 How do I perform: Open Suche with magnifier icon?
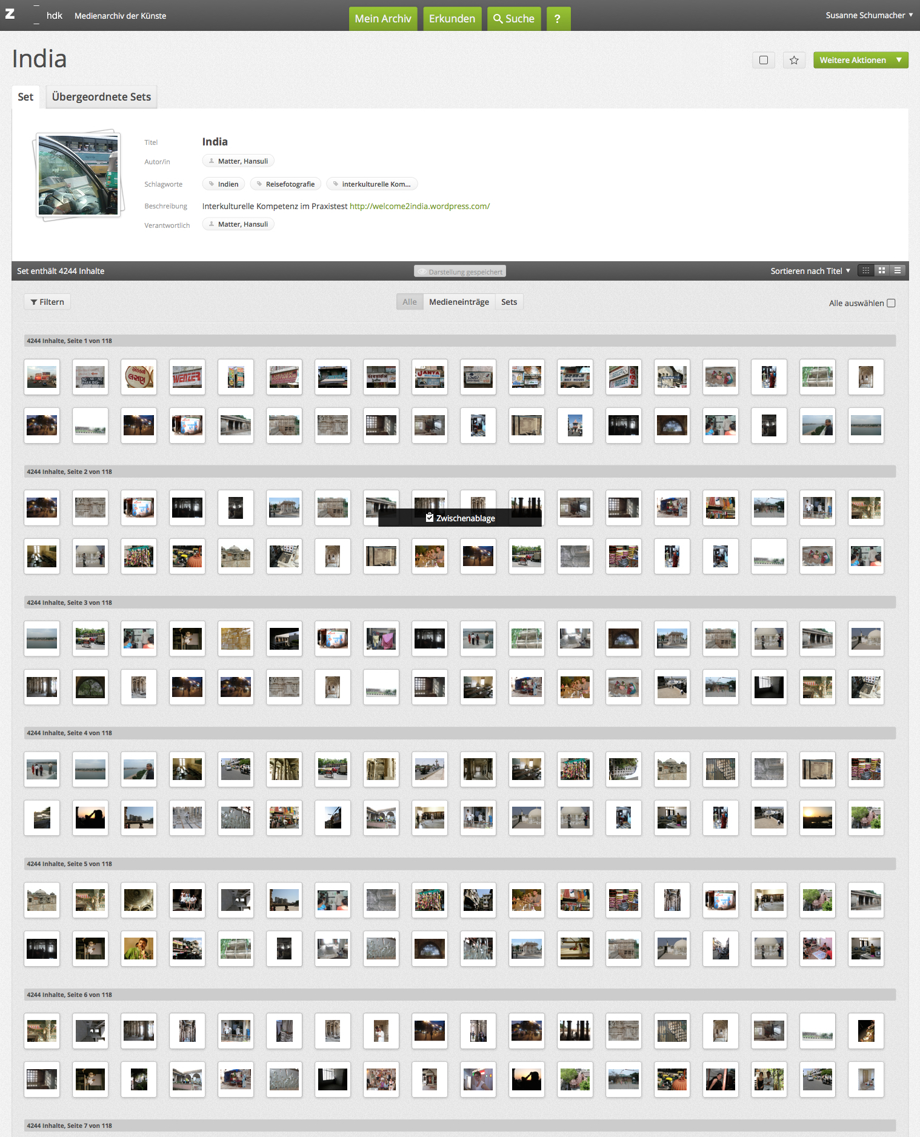tap(514, 19)
